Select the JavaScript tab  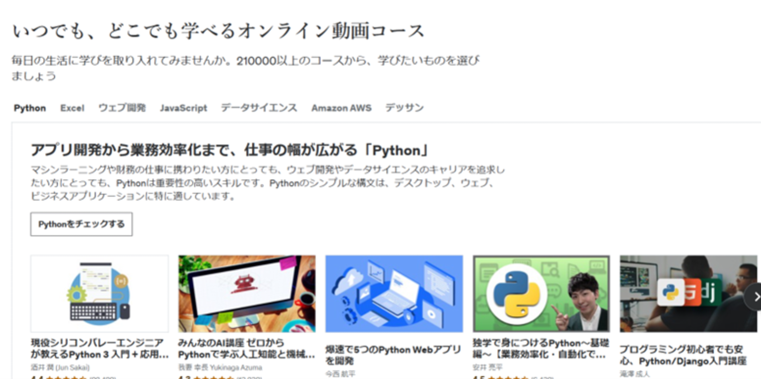click(x=183, y=108)
